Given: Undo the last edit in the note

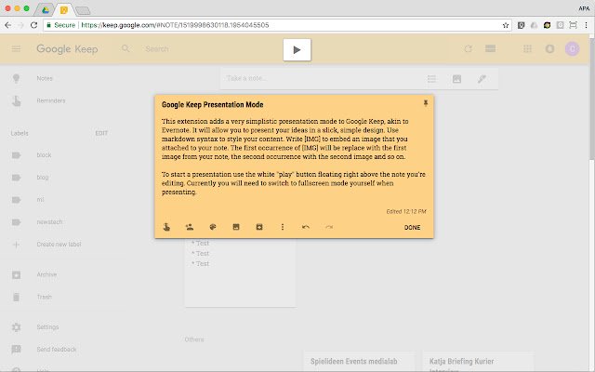Looking at the screenshot, I should pos(306,227).
